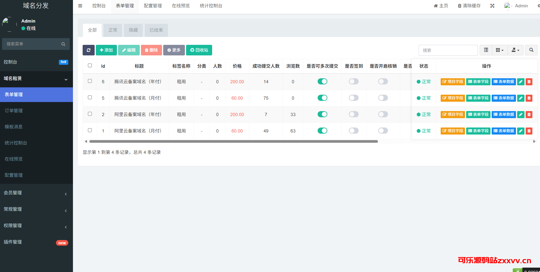Click the fullscreen icon in top bar
The image size is (540, 272).
tap(492, 6)
